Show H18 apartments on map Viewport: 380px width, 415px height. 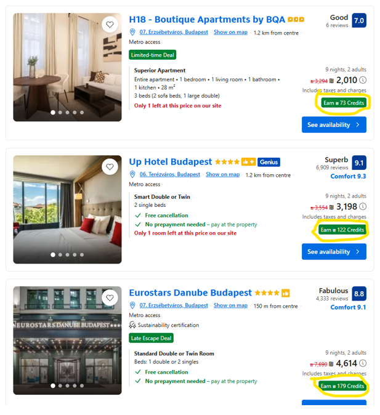coord(230,32)
